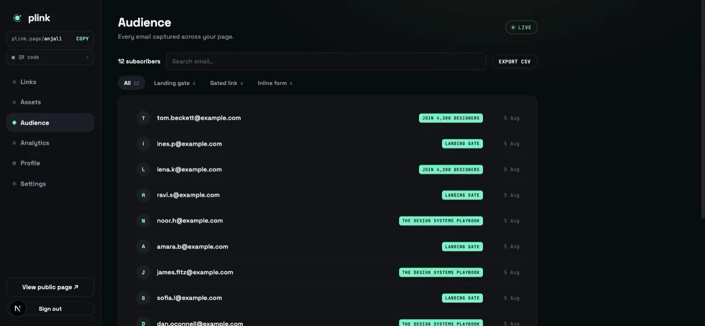
Task: Open the Profile page
Action: click(x=50, y=163)
